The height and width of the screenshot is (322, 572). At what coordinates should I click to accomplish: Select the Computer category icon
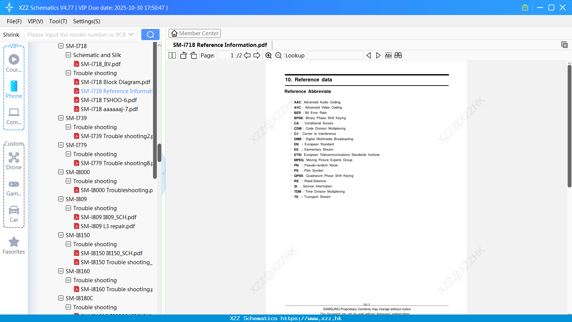14,112
